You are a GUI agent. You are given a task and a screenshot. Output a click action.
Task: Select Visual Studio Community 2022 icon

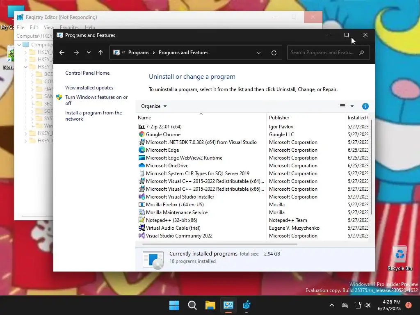[x=142, y=235]
